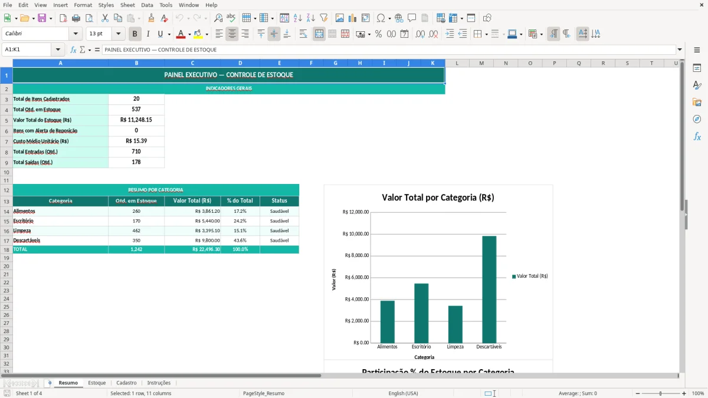Screen dimensions: 708x398
Task: Toggle Center Vertically alignment
Action: [x=274, y=34]
